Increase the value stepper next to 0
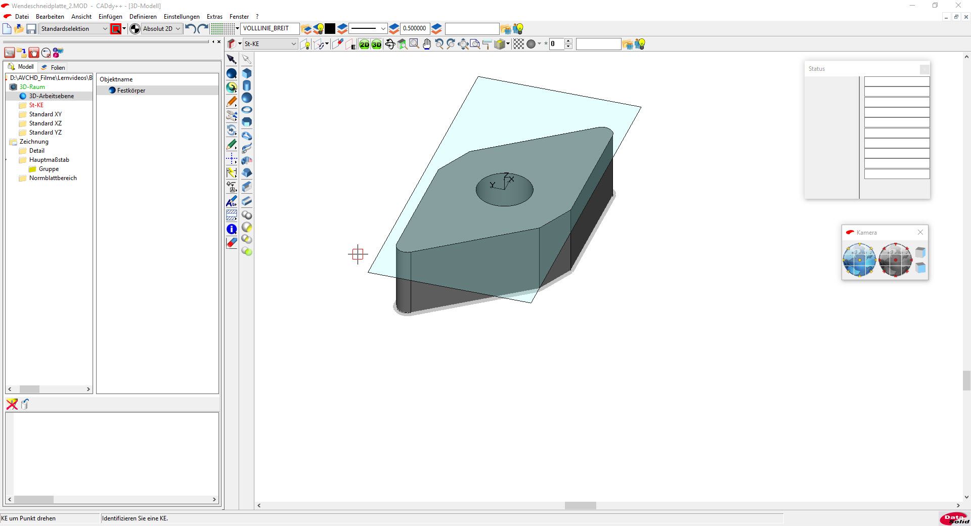 [x=568, y=41]
